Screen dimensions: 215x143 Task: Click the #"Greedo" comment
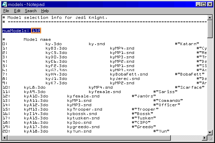(x=144, y=127)
